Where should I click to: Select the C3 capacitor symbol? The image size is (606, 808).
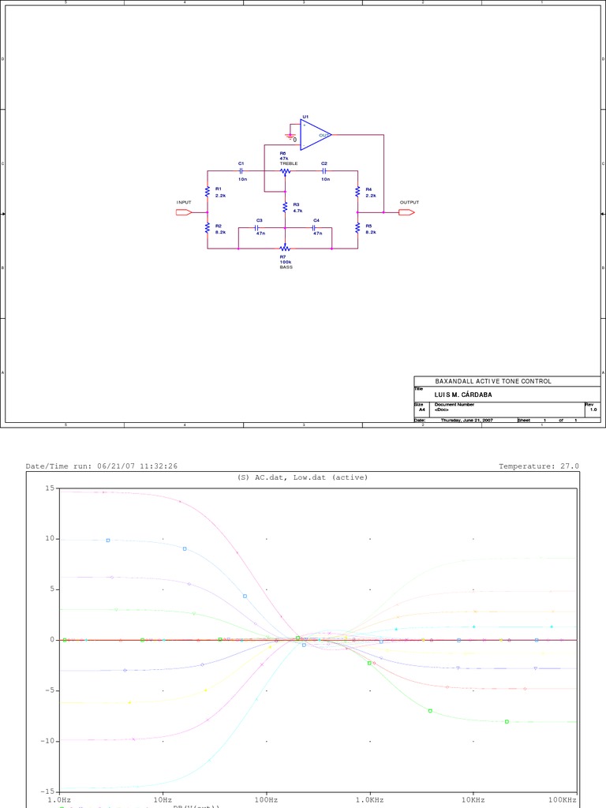point(257,227)
